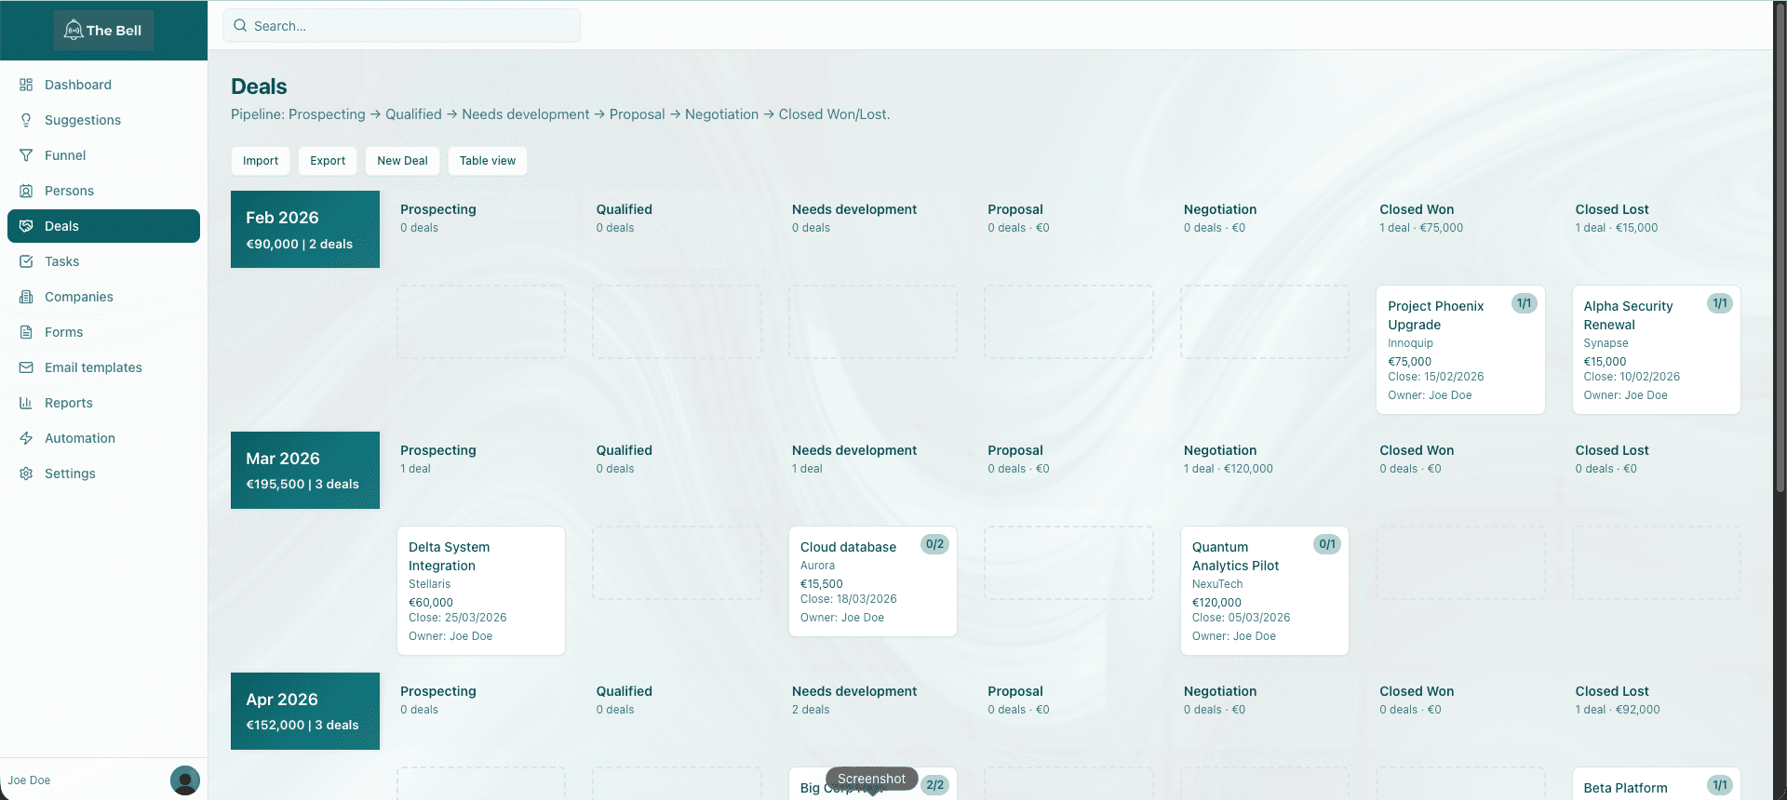The height and width of the screenshot is (800, 1787).
Task: Click the Import button
Action: (261, 161)
